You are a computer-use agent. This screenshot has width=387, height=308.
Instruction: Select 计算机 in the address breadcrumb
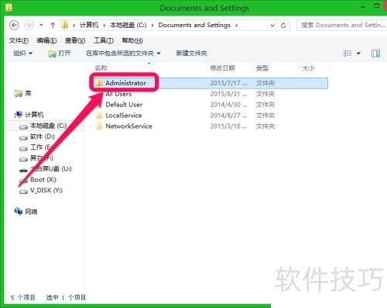pyautogui.click(x=89, y=25)
